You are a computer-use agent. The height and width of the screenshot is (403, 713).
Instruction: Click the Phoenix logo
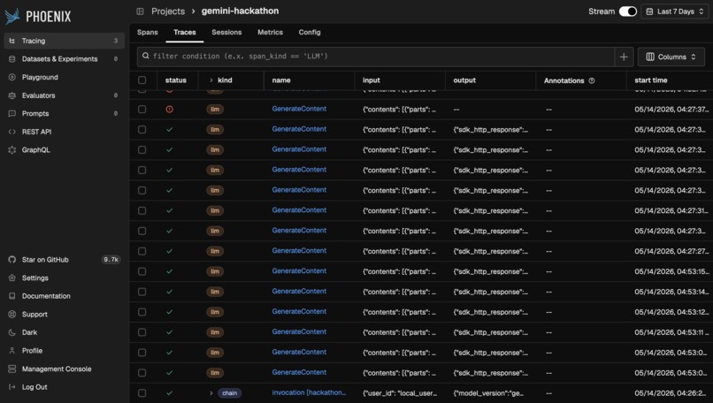tap(38, 17)
